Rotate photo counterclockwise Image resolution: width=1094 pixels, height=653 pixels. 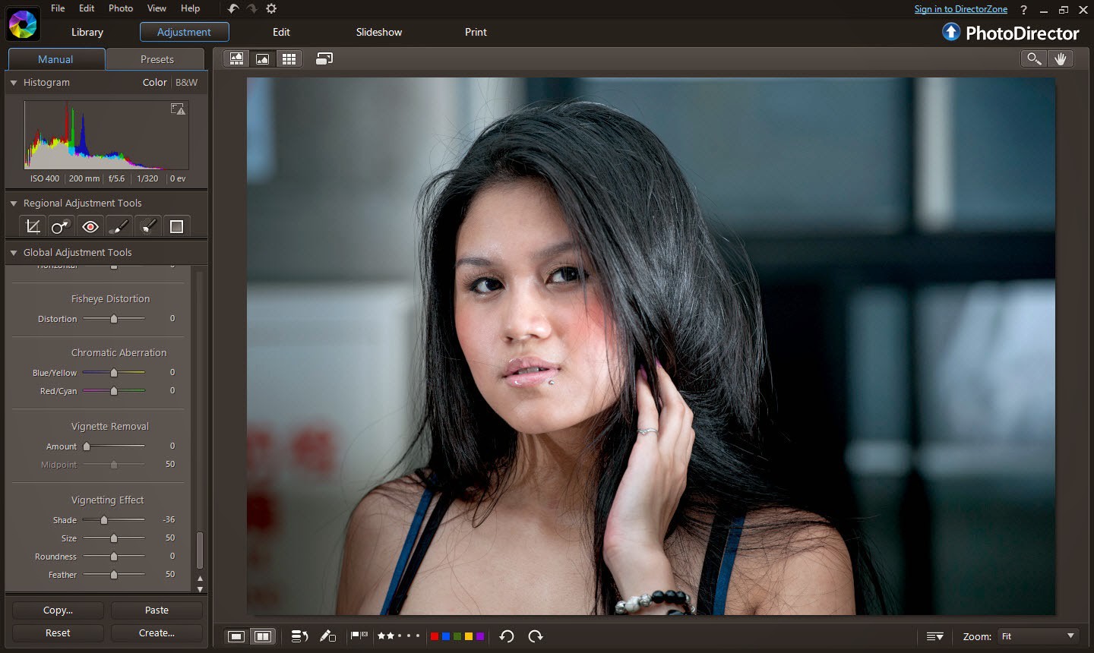(507, 636)
